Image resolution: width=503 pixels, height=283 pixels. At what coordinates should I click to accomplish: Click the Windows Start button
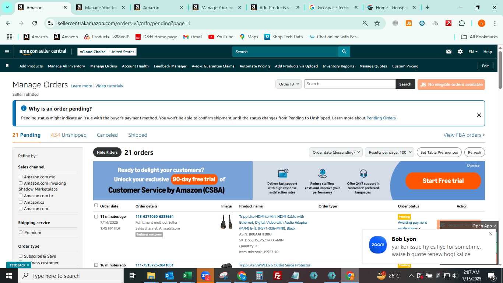coord(8,276)
